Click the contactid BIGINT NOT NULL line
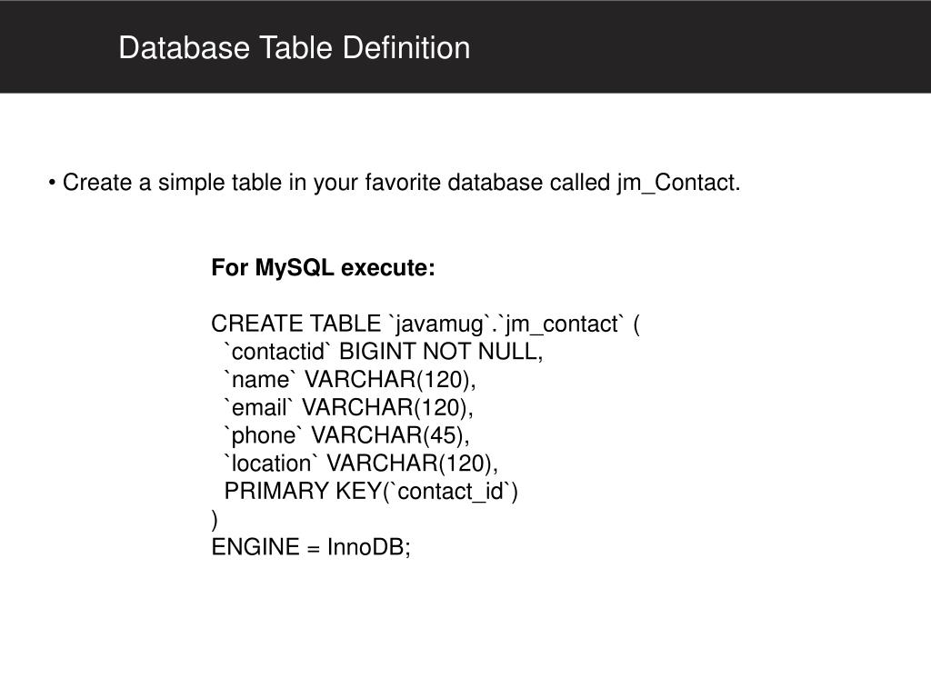931x698 pixels. pyautogui.click(x=384, y=352)
